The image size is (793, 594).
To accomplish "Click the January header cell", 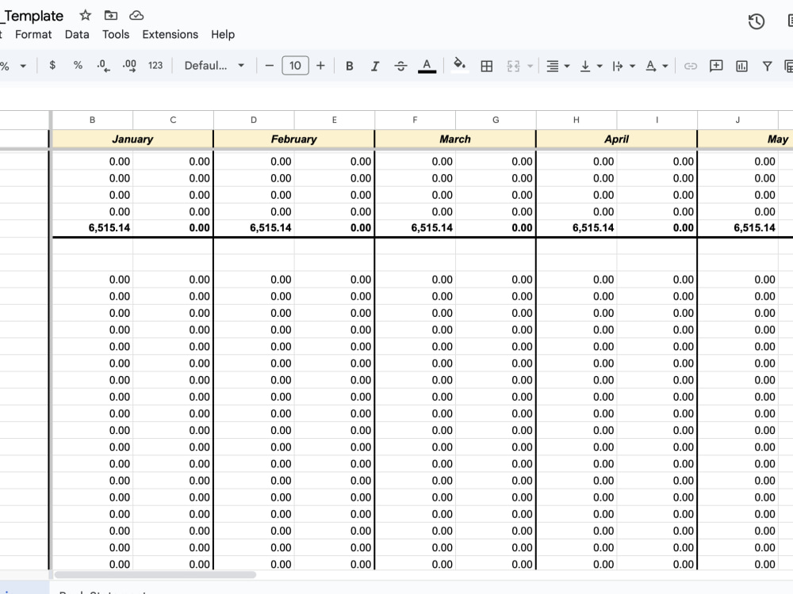I will (132, 139).
